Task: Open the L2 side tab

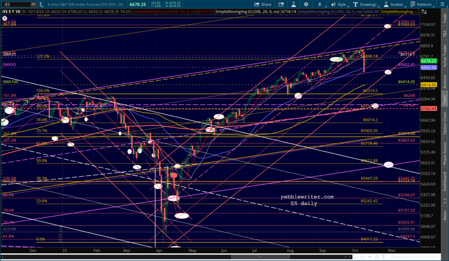Action: [445, 201]
